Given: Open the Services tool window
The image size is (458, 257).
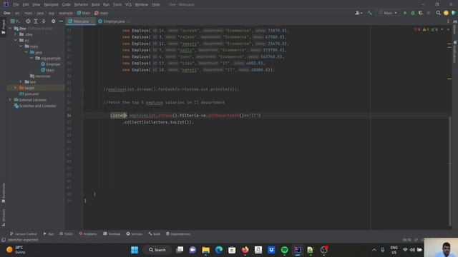Looking at the screenshot, I should (135, 233).
